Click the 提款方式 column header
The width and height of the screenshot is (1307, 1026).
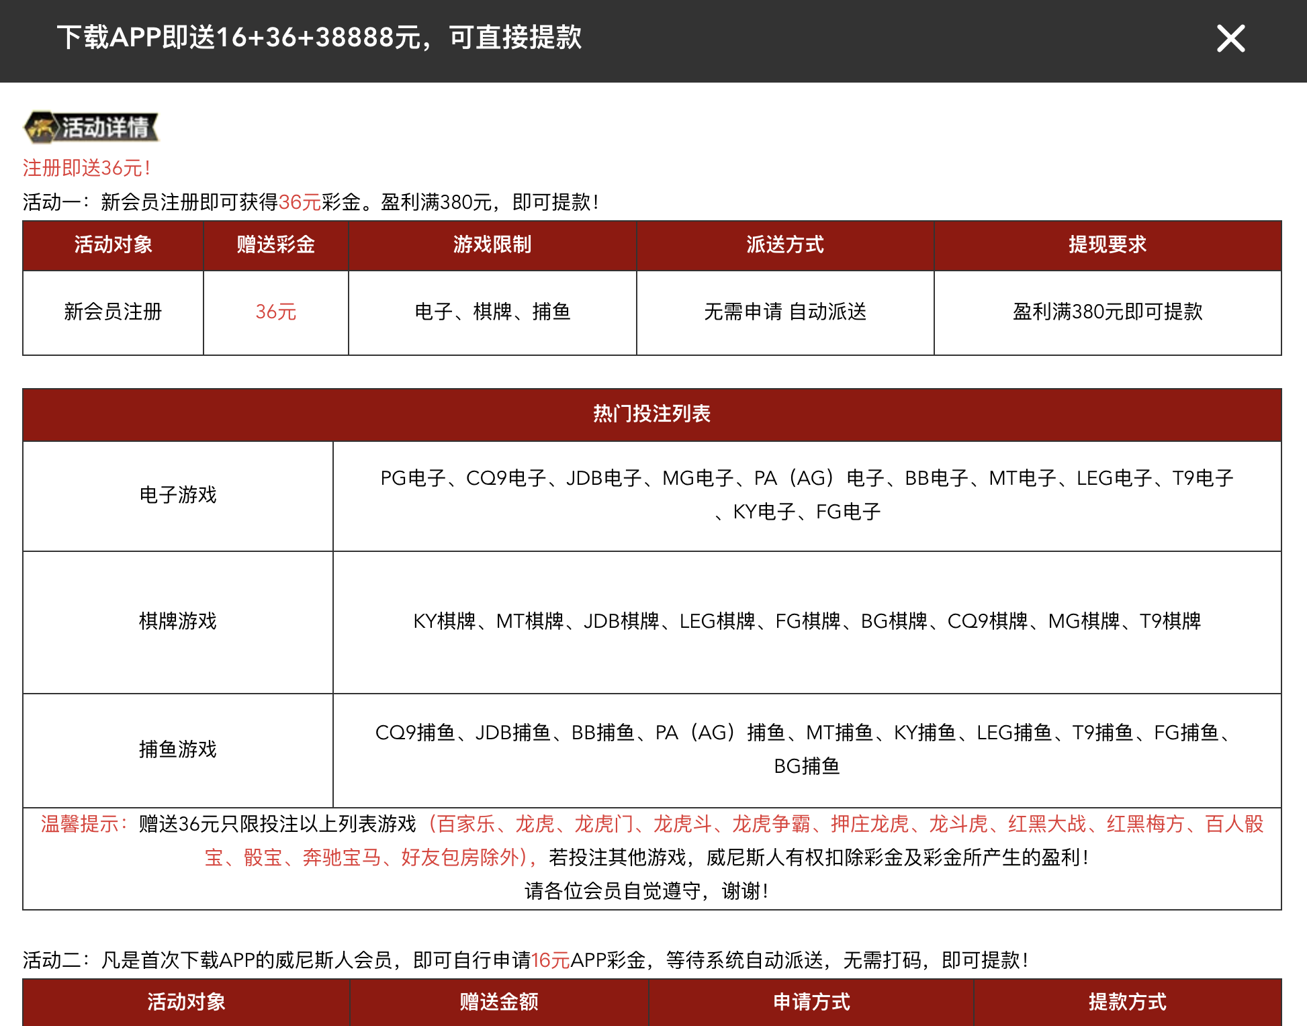[x=1128, y=1002]
